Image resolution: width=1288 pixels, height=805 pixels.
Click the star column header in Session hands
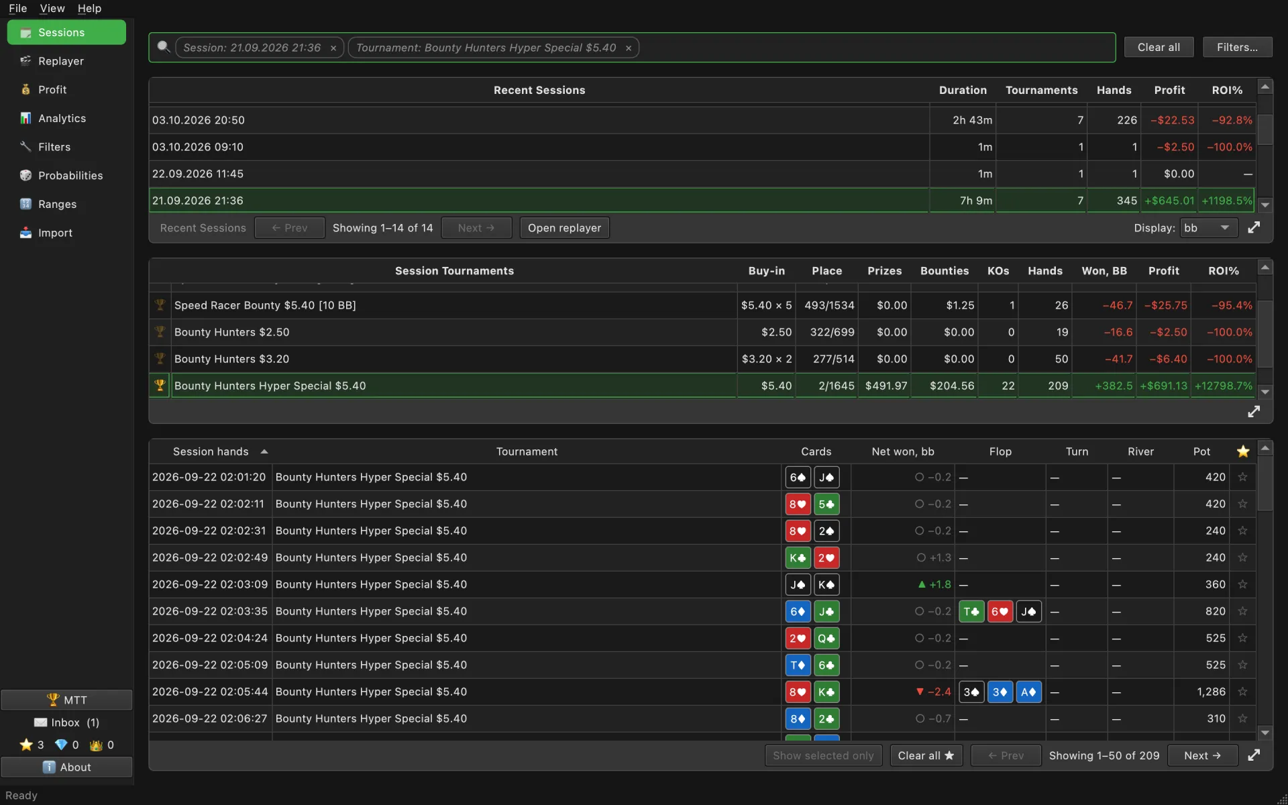point(1243,451)
